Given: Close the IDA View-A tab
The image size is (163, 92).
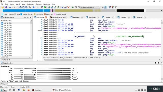Looking at the screenshot, I should (x=46, y=17).
